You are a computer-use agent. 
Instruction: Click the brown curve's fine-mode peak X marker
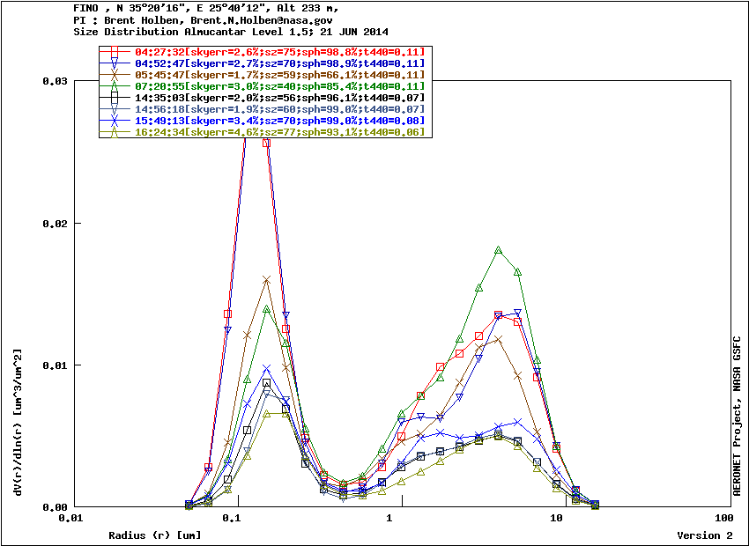[x=266, y=280]
